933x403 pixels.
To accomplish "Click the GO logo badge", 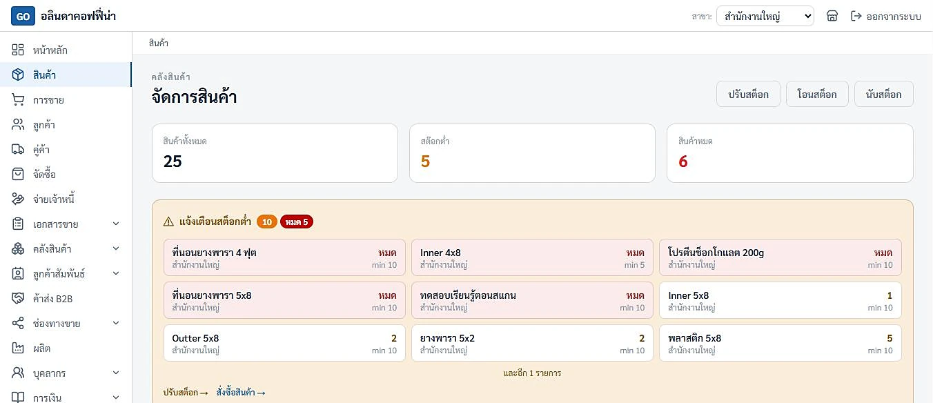I will pos(23,16).
